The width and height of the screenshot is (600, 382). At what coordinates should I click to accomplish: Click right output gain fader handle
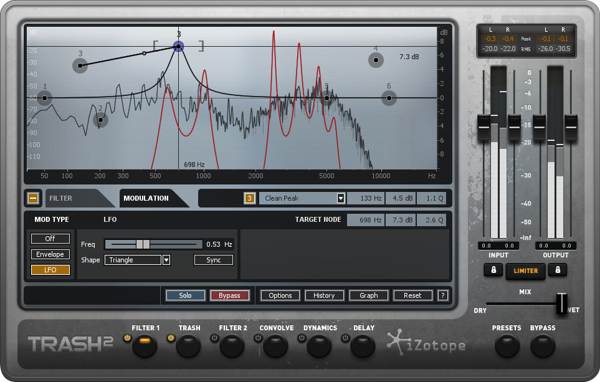(571, 127)
